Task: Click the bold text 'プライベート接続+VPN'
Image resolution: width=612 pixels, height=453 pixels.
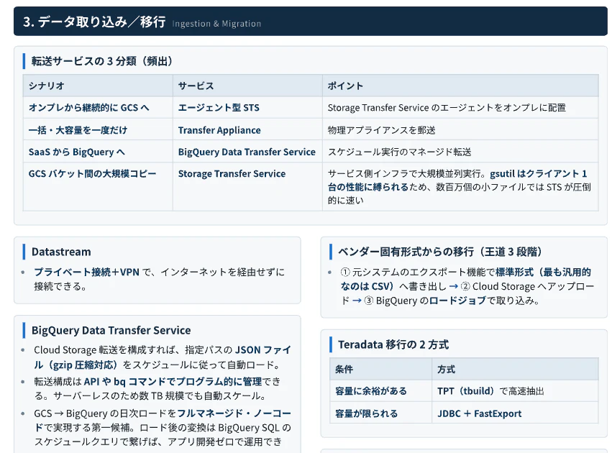Action: coord(86,272)
